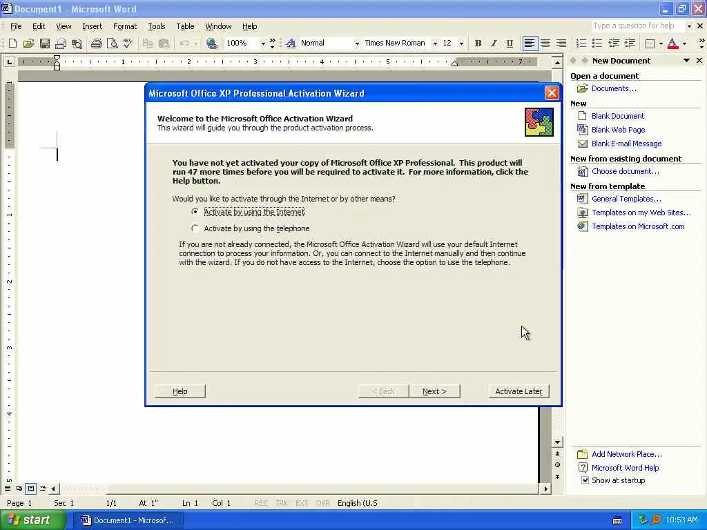Click the Spelling and Grammar check icon
This screenshot has height=530, width=707.
[128, 43]
